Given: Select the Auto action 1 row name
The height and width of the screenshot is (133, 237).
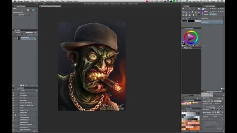Looking at the screenshot, I should pos(24,122).
